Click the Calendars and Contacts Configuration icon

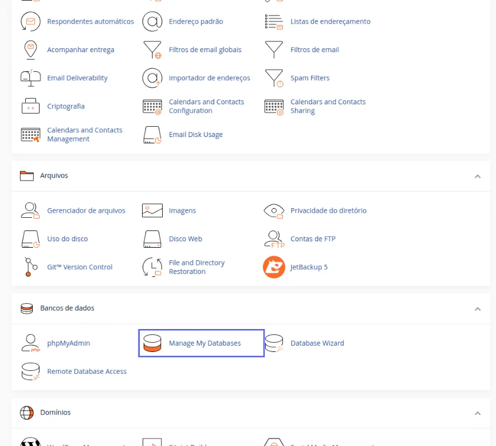(152, 107)
